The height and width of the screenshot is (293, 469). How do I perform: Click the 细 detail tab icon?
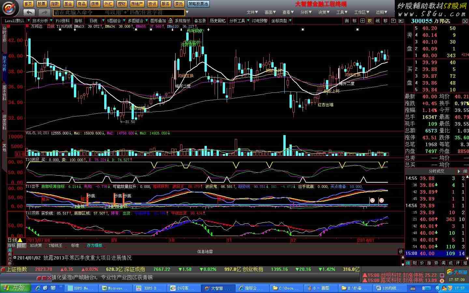pyautogui.click(x=408, y=263)
